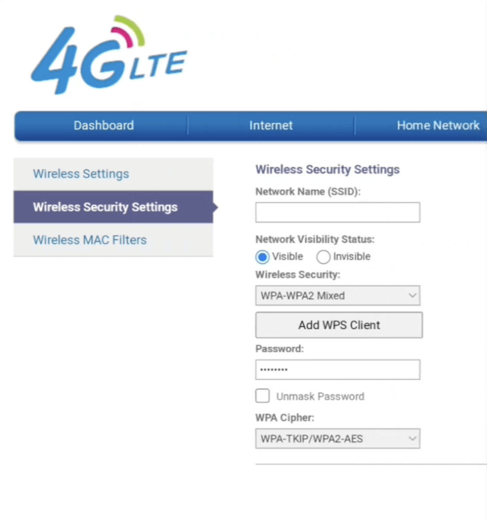Open the WPA-TKIP/WPA2-AES cipher dropdown
Screen dimensions: 487x521
pos(337,439)
